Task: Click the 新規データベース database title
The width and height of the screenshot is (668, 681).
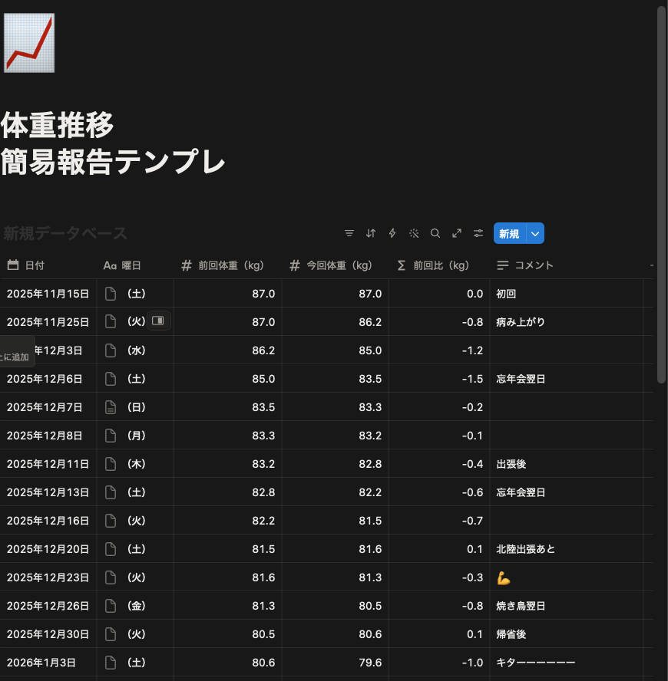Action: pyautogui.click(x=65, y=233)
